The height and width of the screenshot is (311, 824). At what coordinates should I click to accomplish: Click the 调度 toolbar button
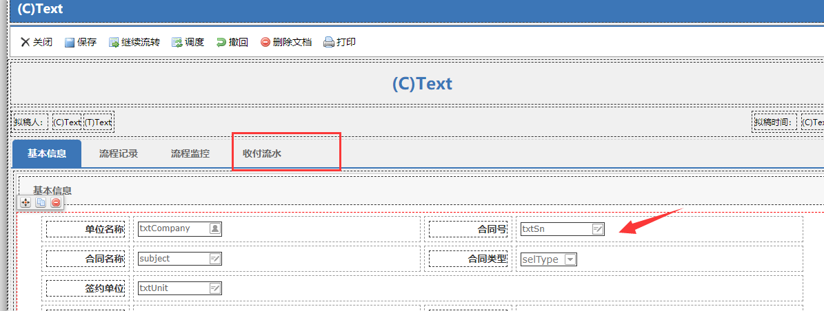pos(188,43)
